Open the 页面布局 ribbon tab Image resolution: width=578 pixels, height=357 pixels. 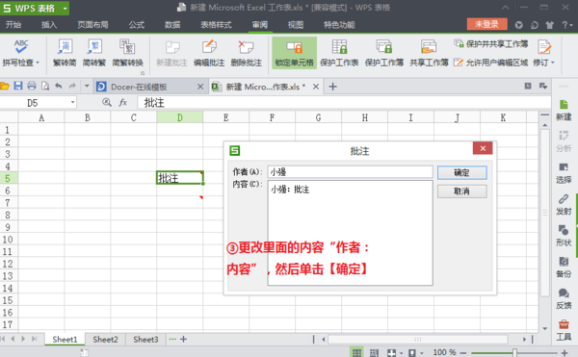point(92,25)
